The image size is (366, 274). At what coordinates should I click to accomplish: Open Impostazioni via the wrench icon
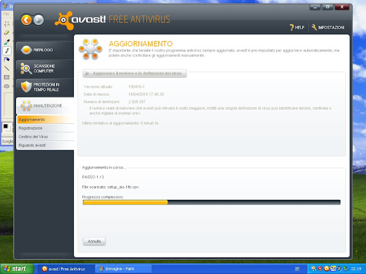[x=328, y=27]
